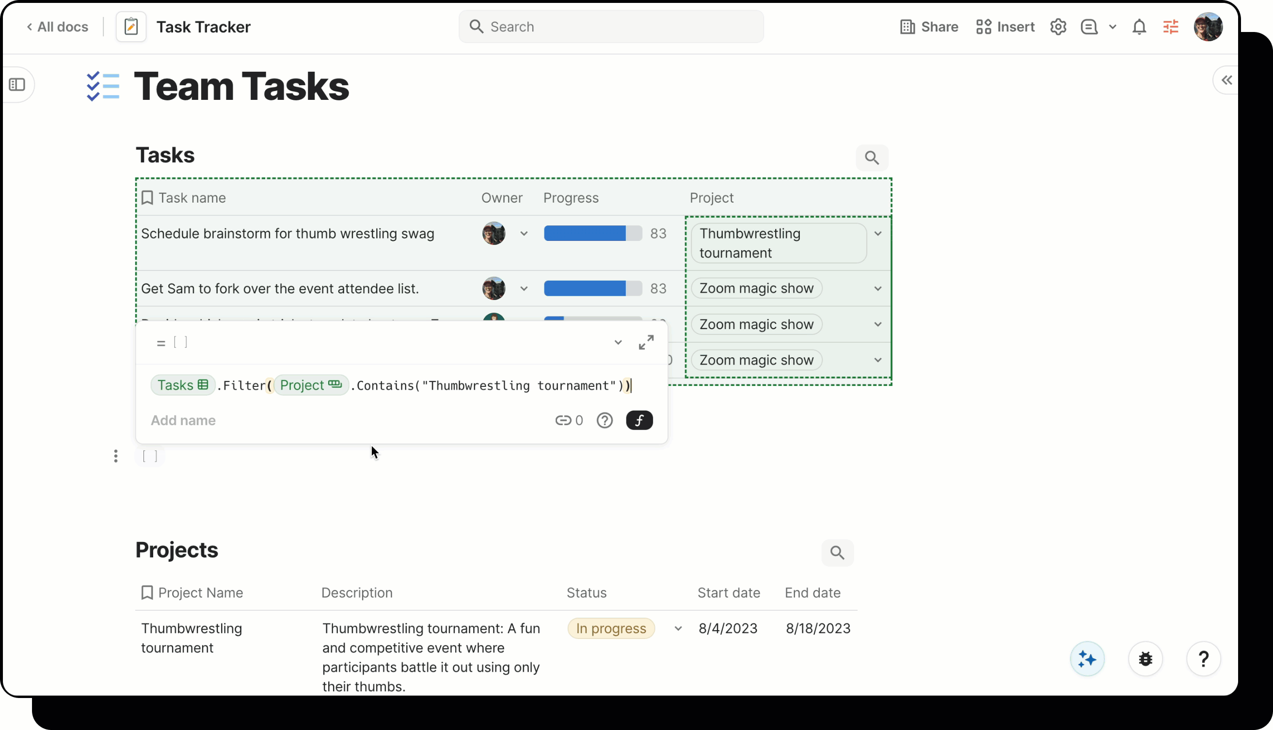Open the Share menu

(928, 27)
